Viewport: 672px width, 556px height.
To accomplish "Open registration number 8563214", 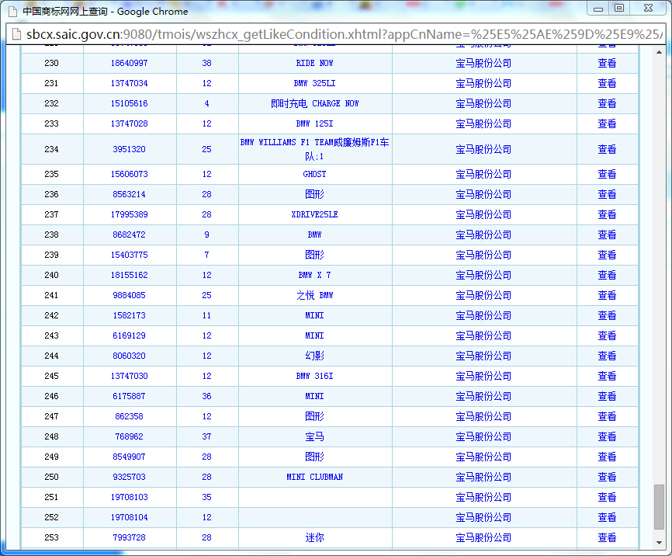I will [129, 194].
